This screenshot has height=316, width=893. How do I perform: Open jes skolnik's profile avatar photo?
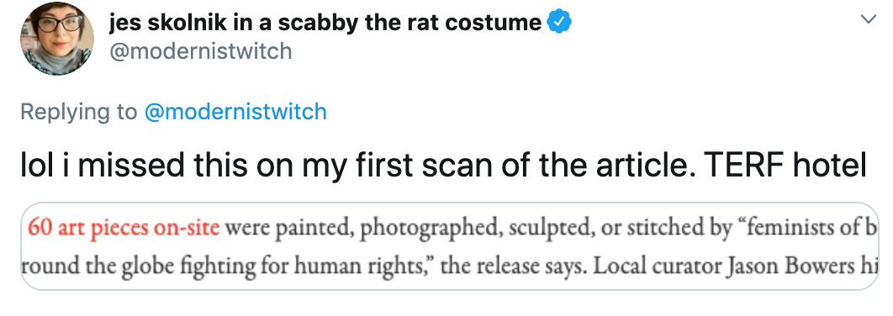56,38
